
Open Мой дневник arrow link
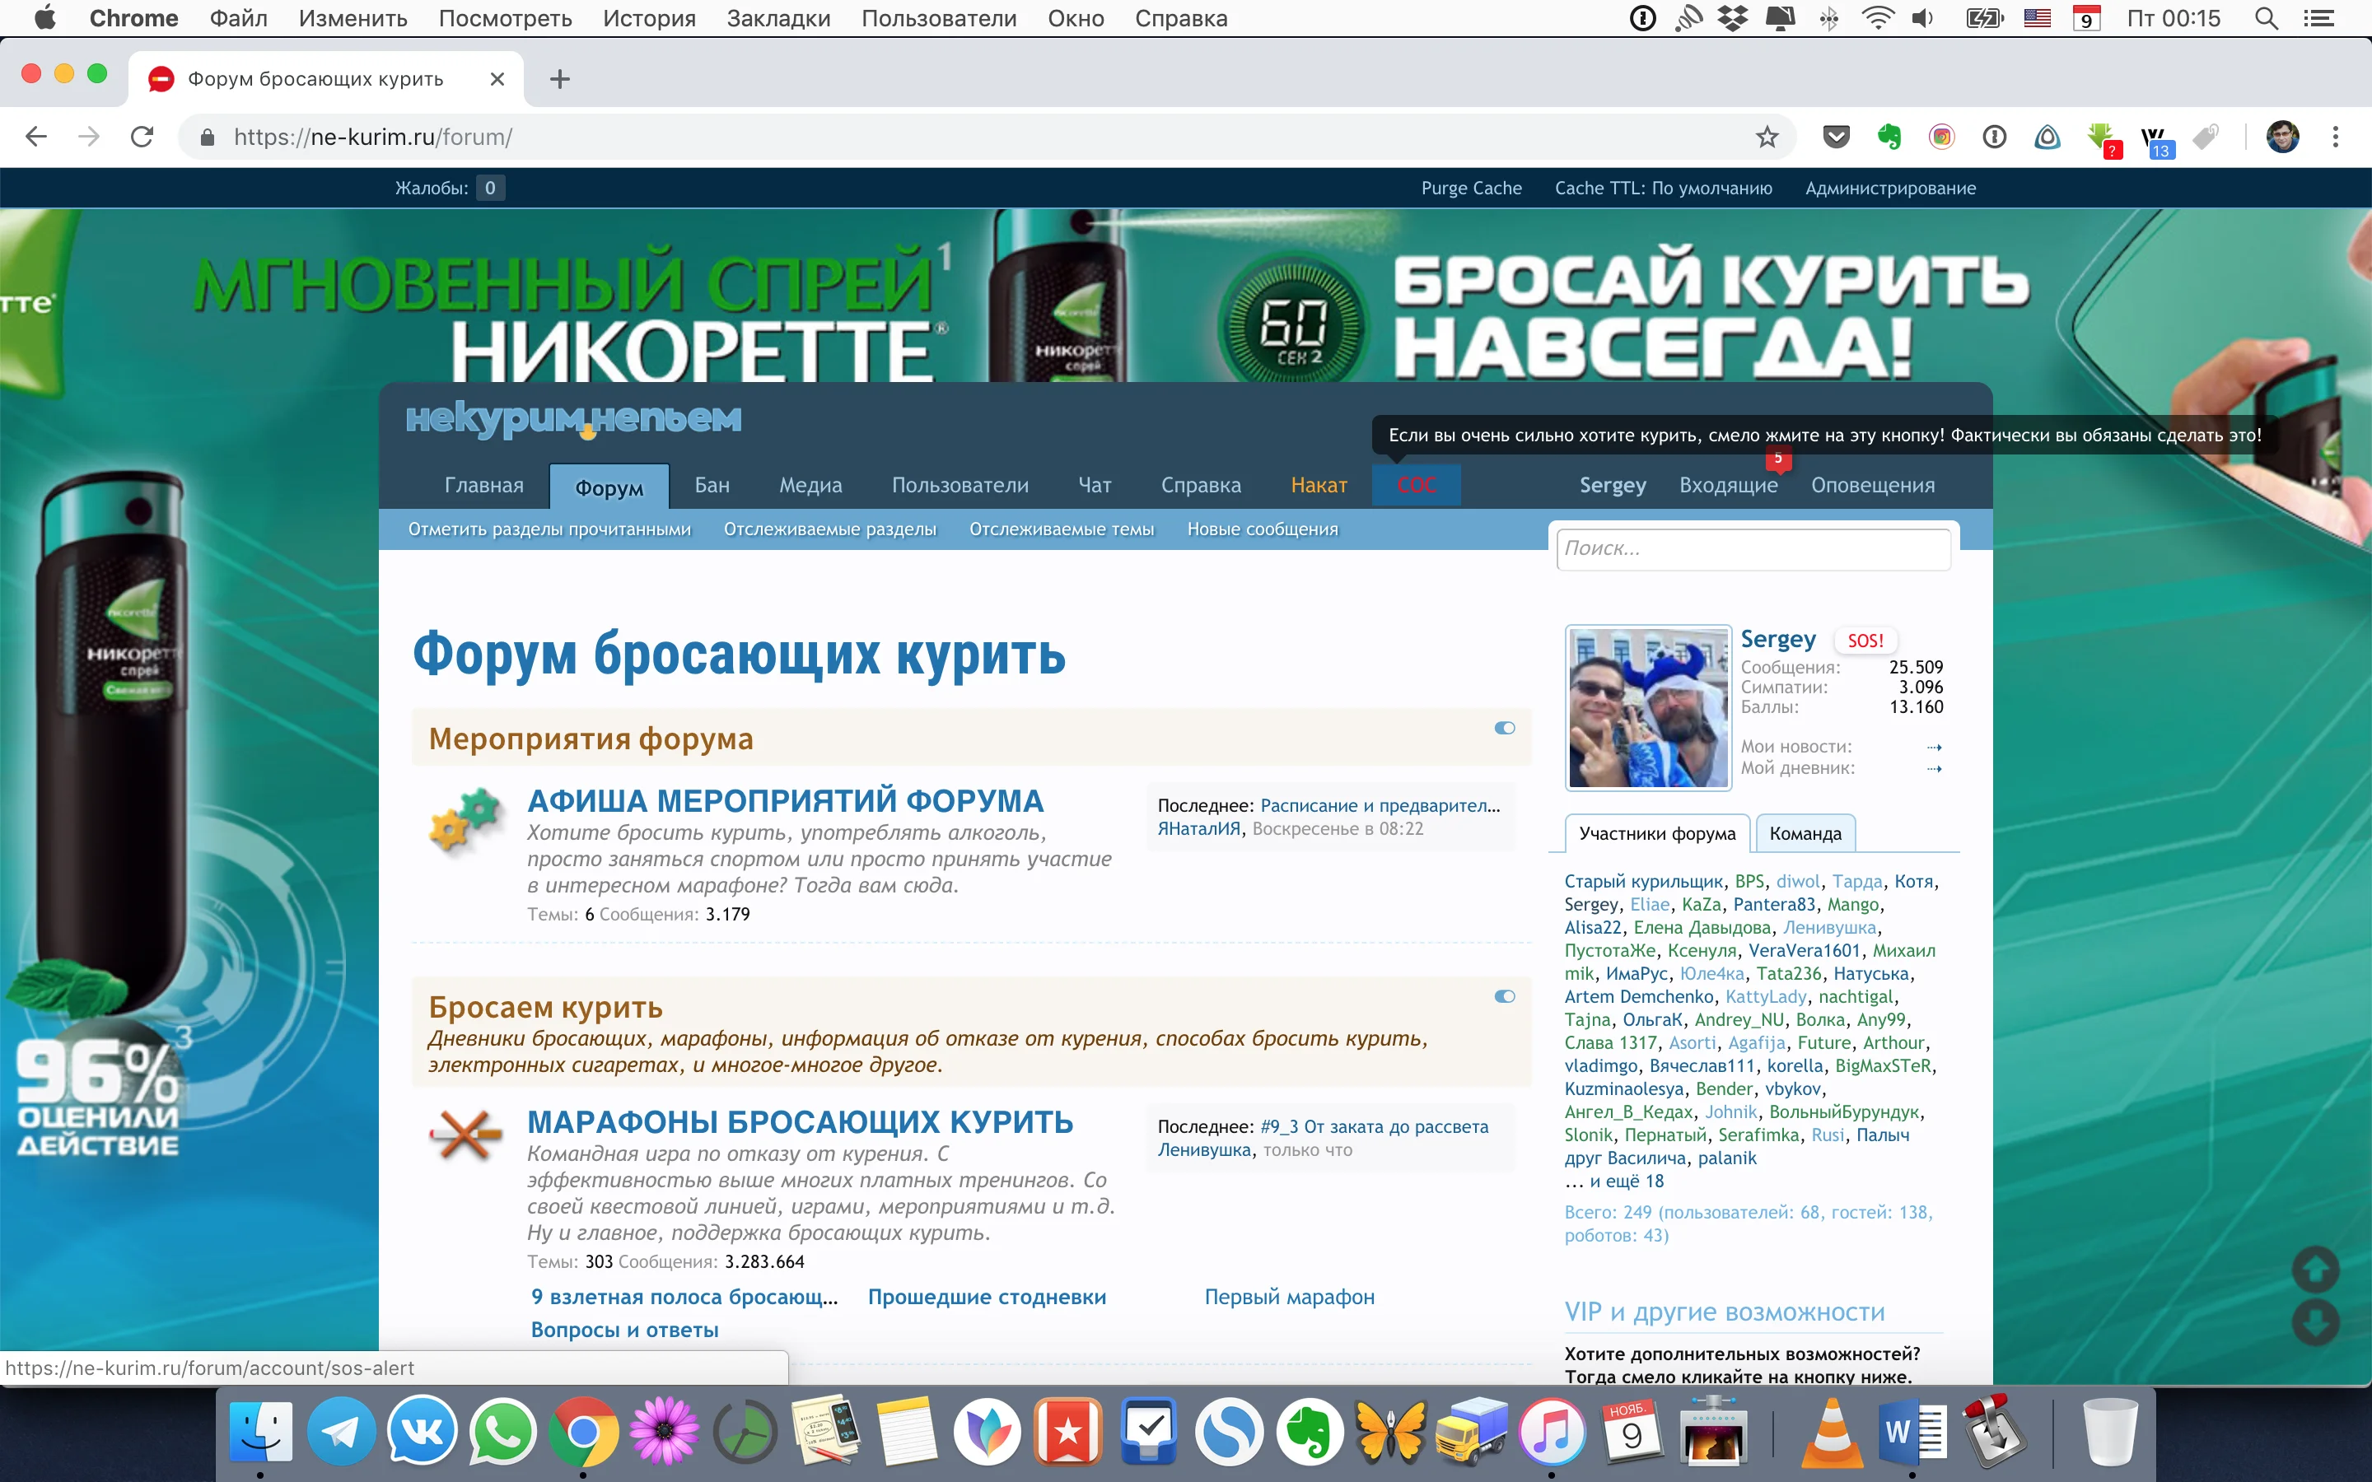tap(1934, 768)
